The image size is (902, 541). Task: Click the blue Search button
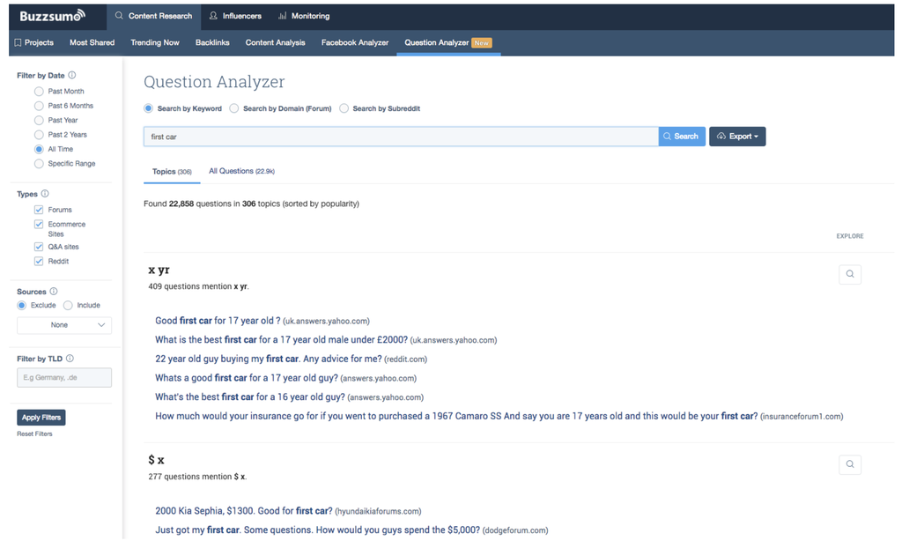pyautogui.click(x=681, y=137)
